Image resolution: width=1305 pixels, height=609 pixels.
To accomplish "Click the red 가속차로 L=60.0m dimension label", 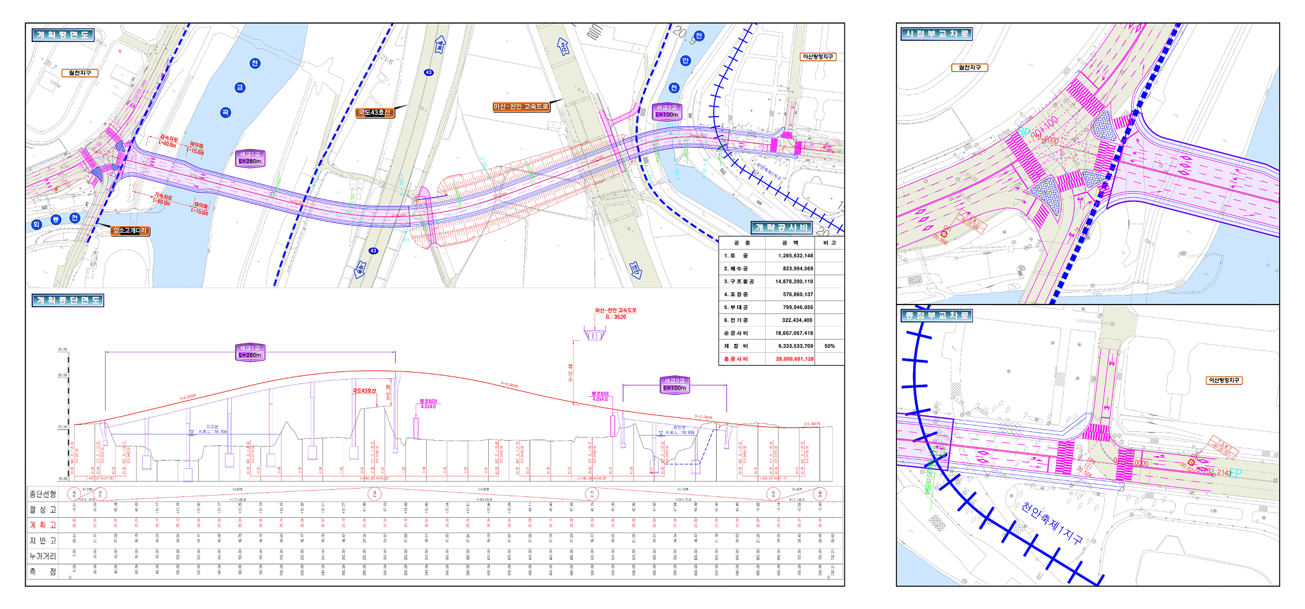I will click(x=163, y=199).
